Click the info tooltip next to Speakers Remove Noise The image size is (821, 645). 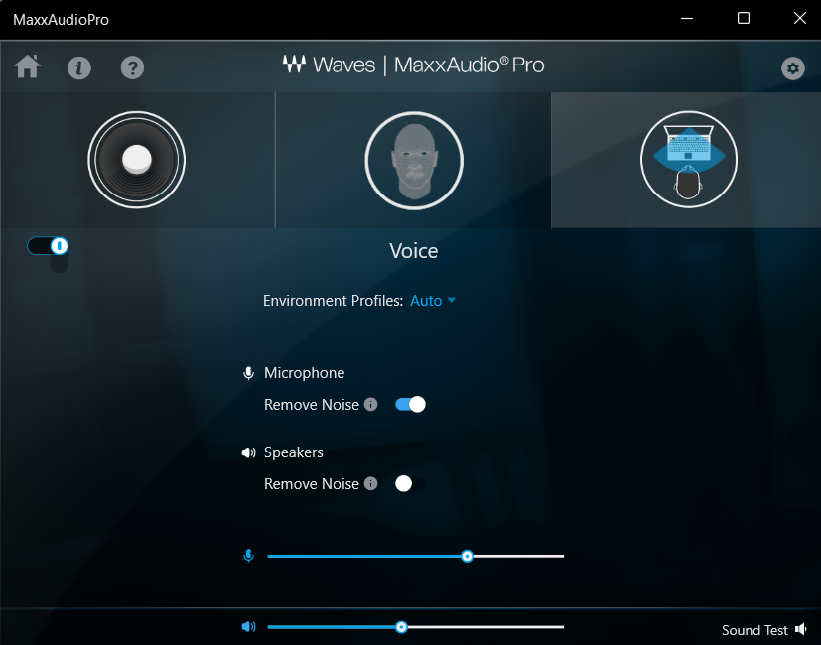369,483
